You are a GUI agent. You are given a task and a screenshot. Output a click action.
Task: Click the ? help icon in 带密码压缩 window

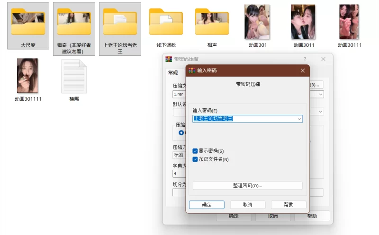(x=305, y=59)
